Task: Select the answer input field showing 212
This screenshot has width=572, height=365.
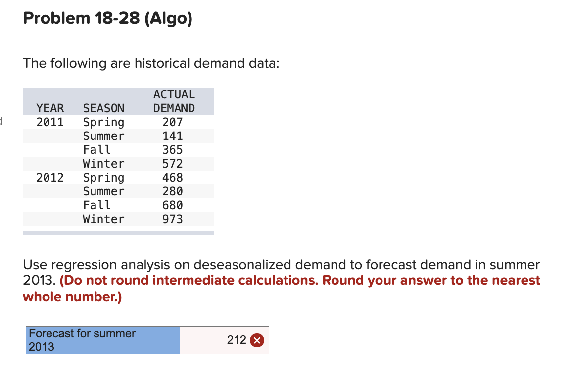Action: [x=224, y=340]
